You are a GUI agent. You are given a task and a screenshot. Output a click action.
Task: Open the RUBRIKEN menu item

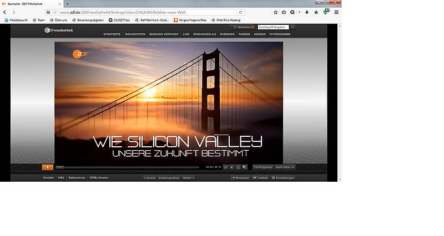[x=227, y=34]
